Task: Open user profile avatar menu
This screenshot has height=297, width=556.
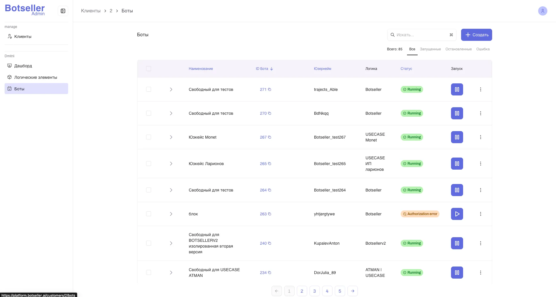Action: [542, 11]
